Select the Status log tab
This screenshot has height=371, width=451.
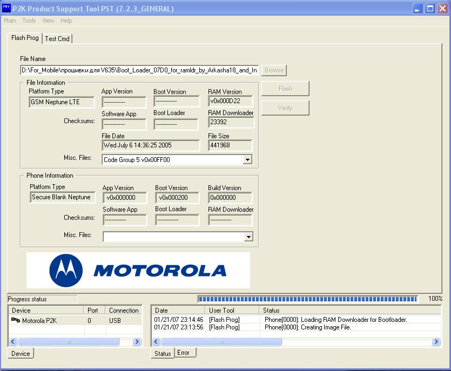tap(163, 354)
